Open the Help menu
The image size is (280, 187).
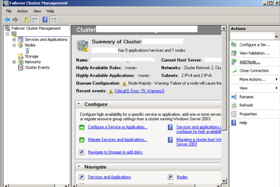pos(50,11)
